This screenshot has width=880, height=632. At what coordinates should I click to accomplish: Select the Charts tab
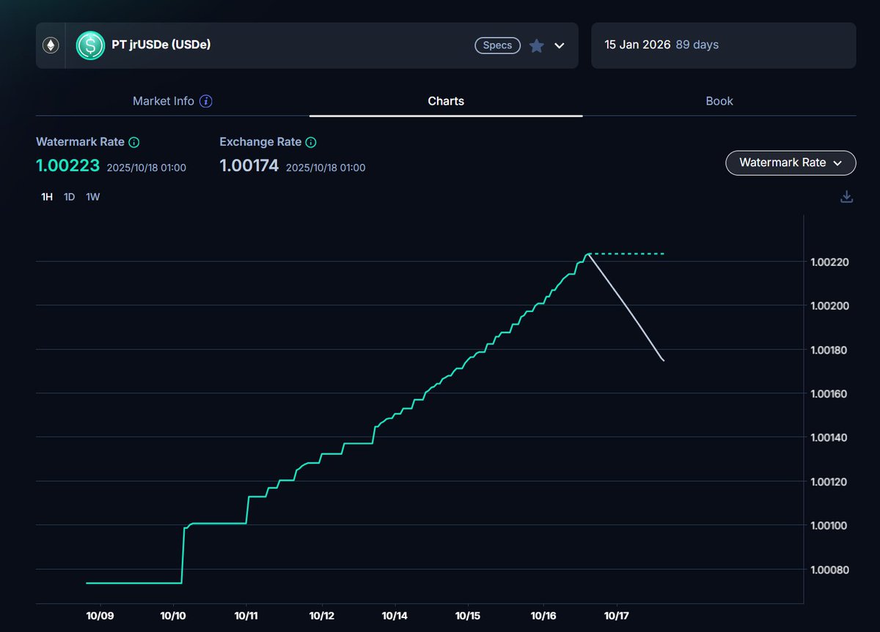point(446,101)
